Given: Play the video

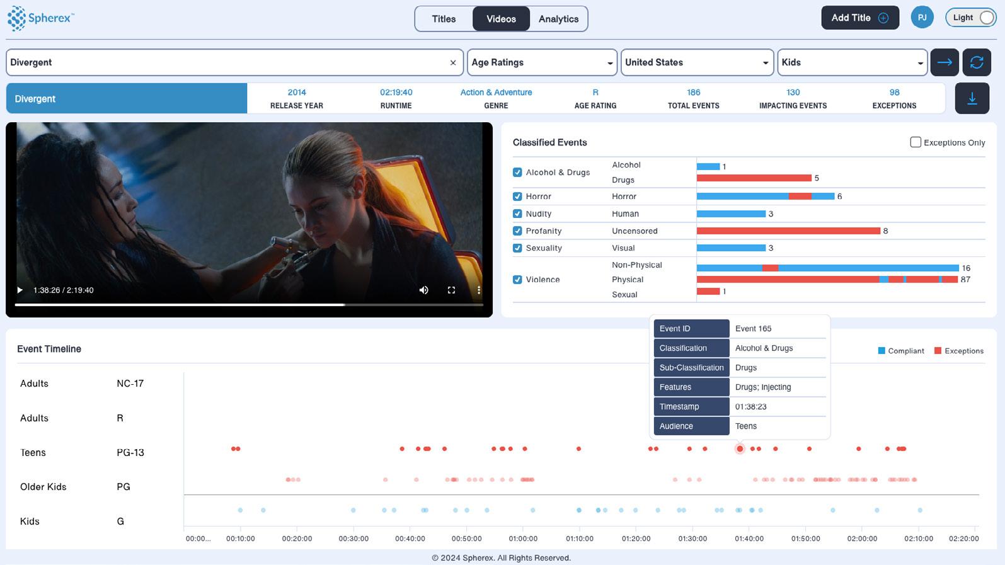Looking at the screenshot, I should click(x=20, y=290).
